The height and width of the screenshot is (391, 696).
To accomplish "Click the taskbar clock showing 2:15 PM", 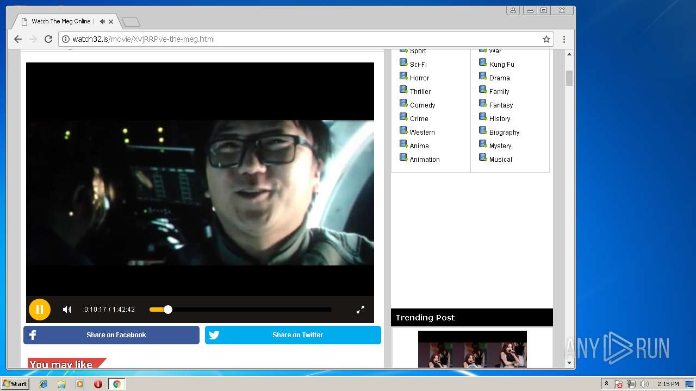I will pyautogui.click(x=668, y=384).
